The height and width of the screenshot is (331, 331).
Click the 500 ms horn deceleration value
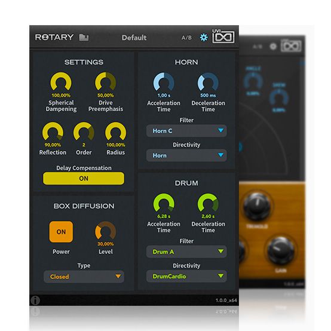coord(208,96)
